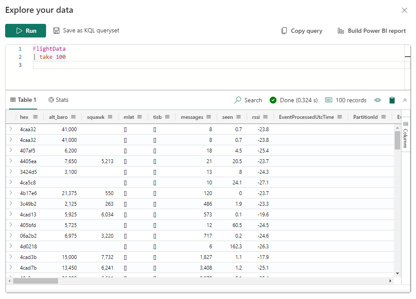Image resolution: width=416 pixels, height=299 pixels.
Task: Select the -17.9 rssi cell
Action: point(263,257)
